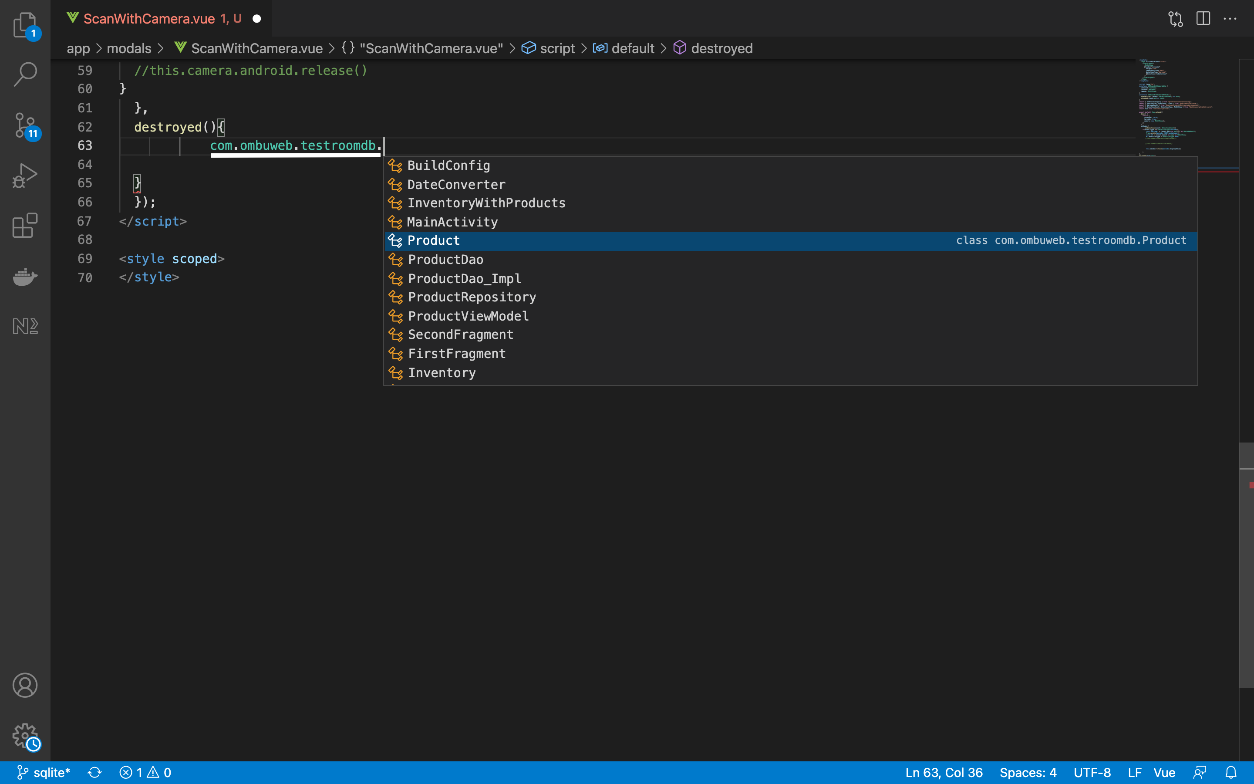The height and width of the screenshot is (784, 1254).
Task: Open the Docker sidebar view
Action: click(x=24, y=277)
